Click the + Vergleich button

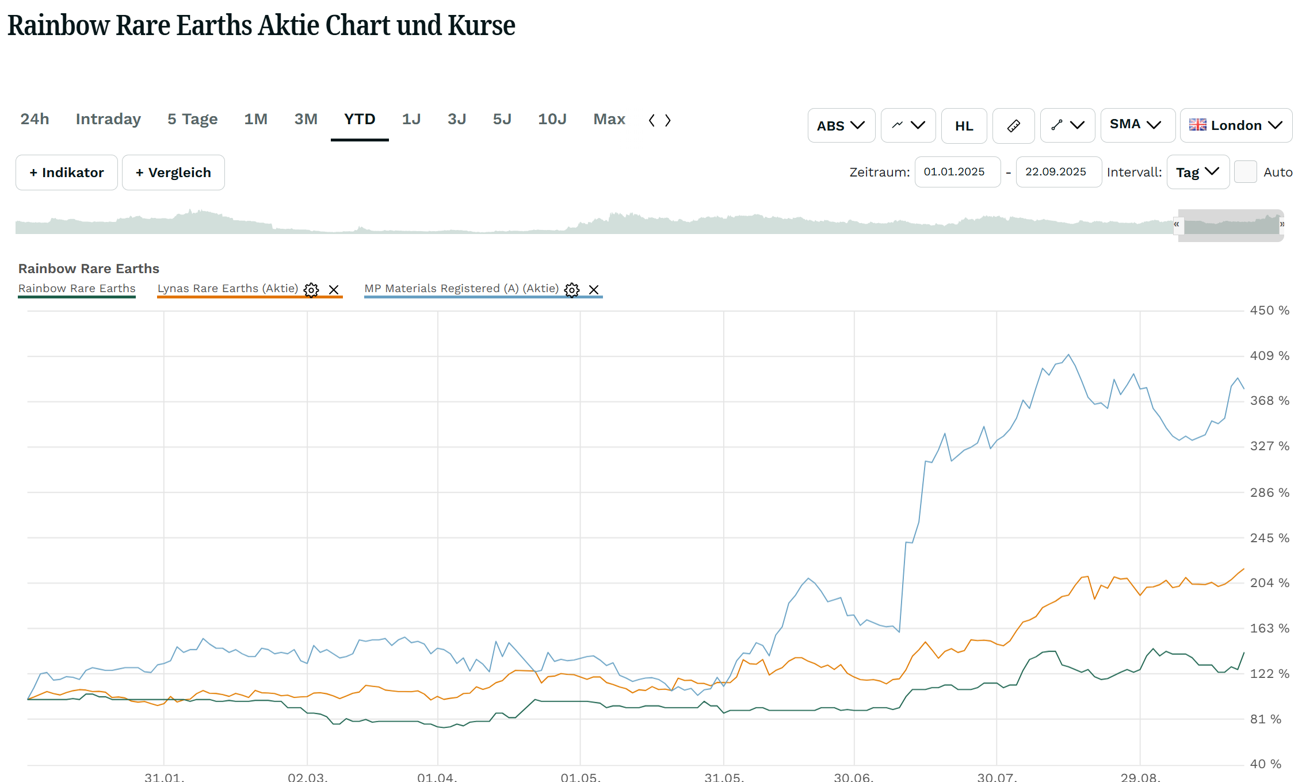click(173, 172)
